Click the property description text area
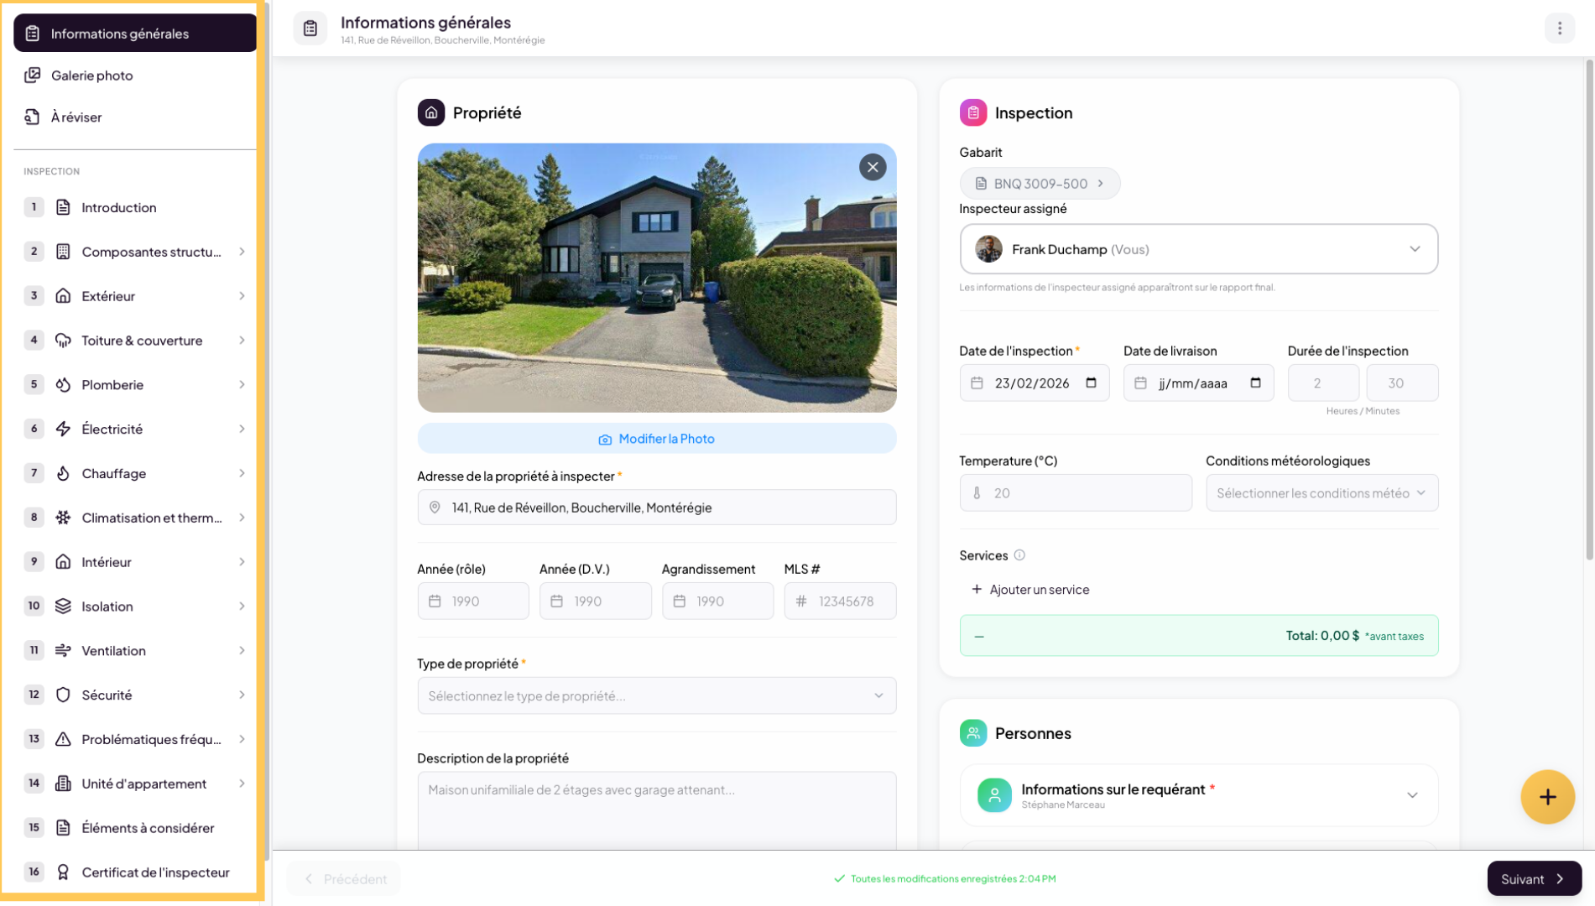 pyautogui.click(x=656, y=810)
